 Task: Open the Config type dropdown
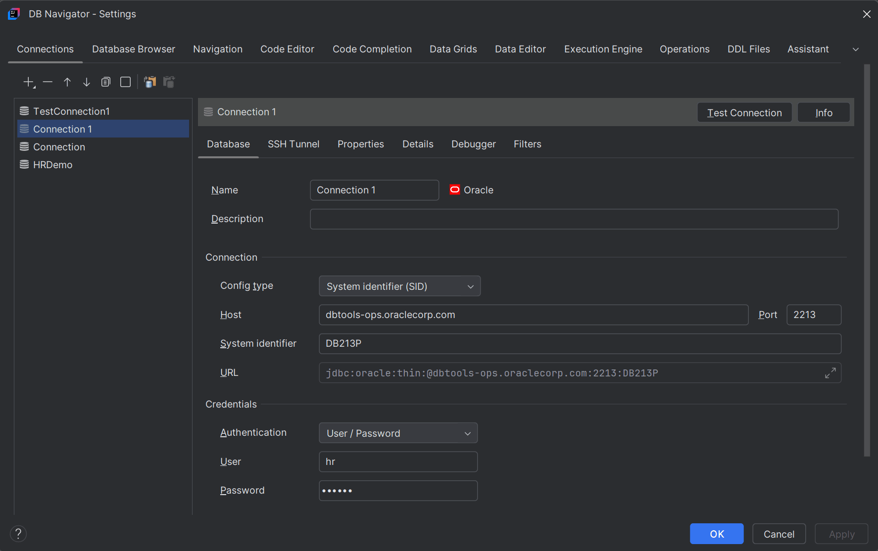coord(399,286)
